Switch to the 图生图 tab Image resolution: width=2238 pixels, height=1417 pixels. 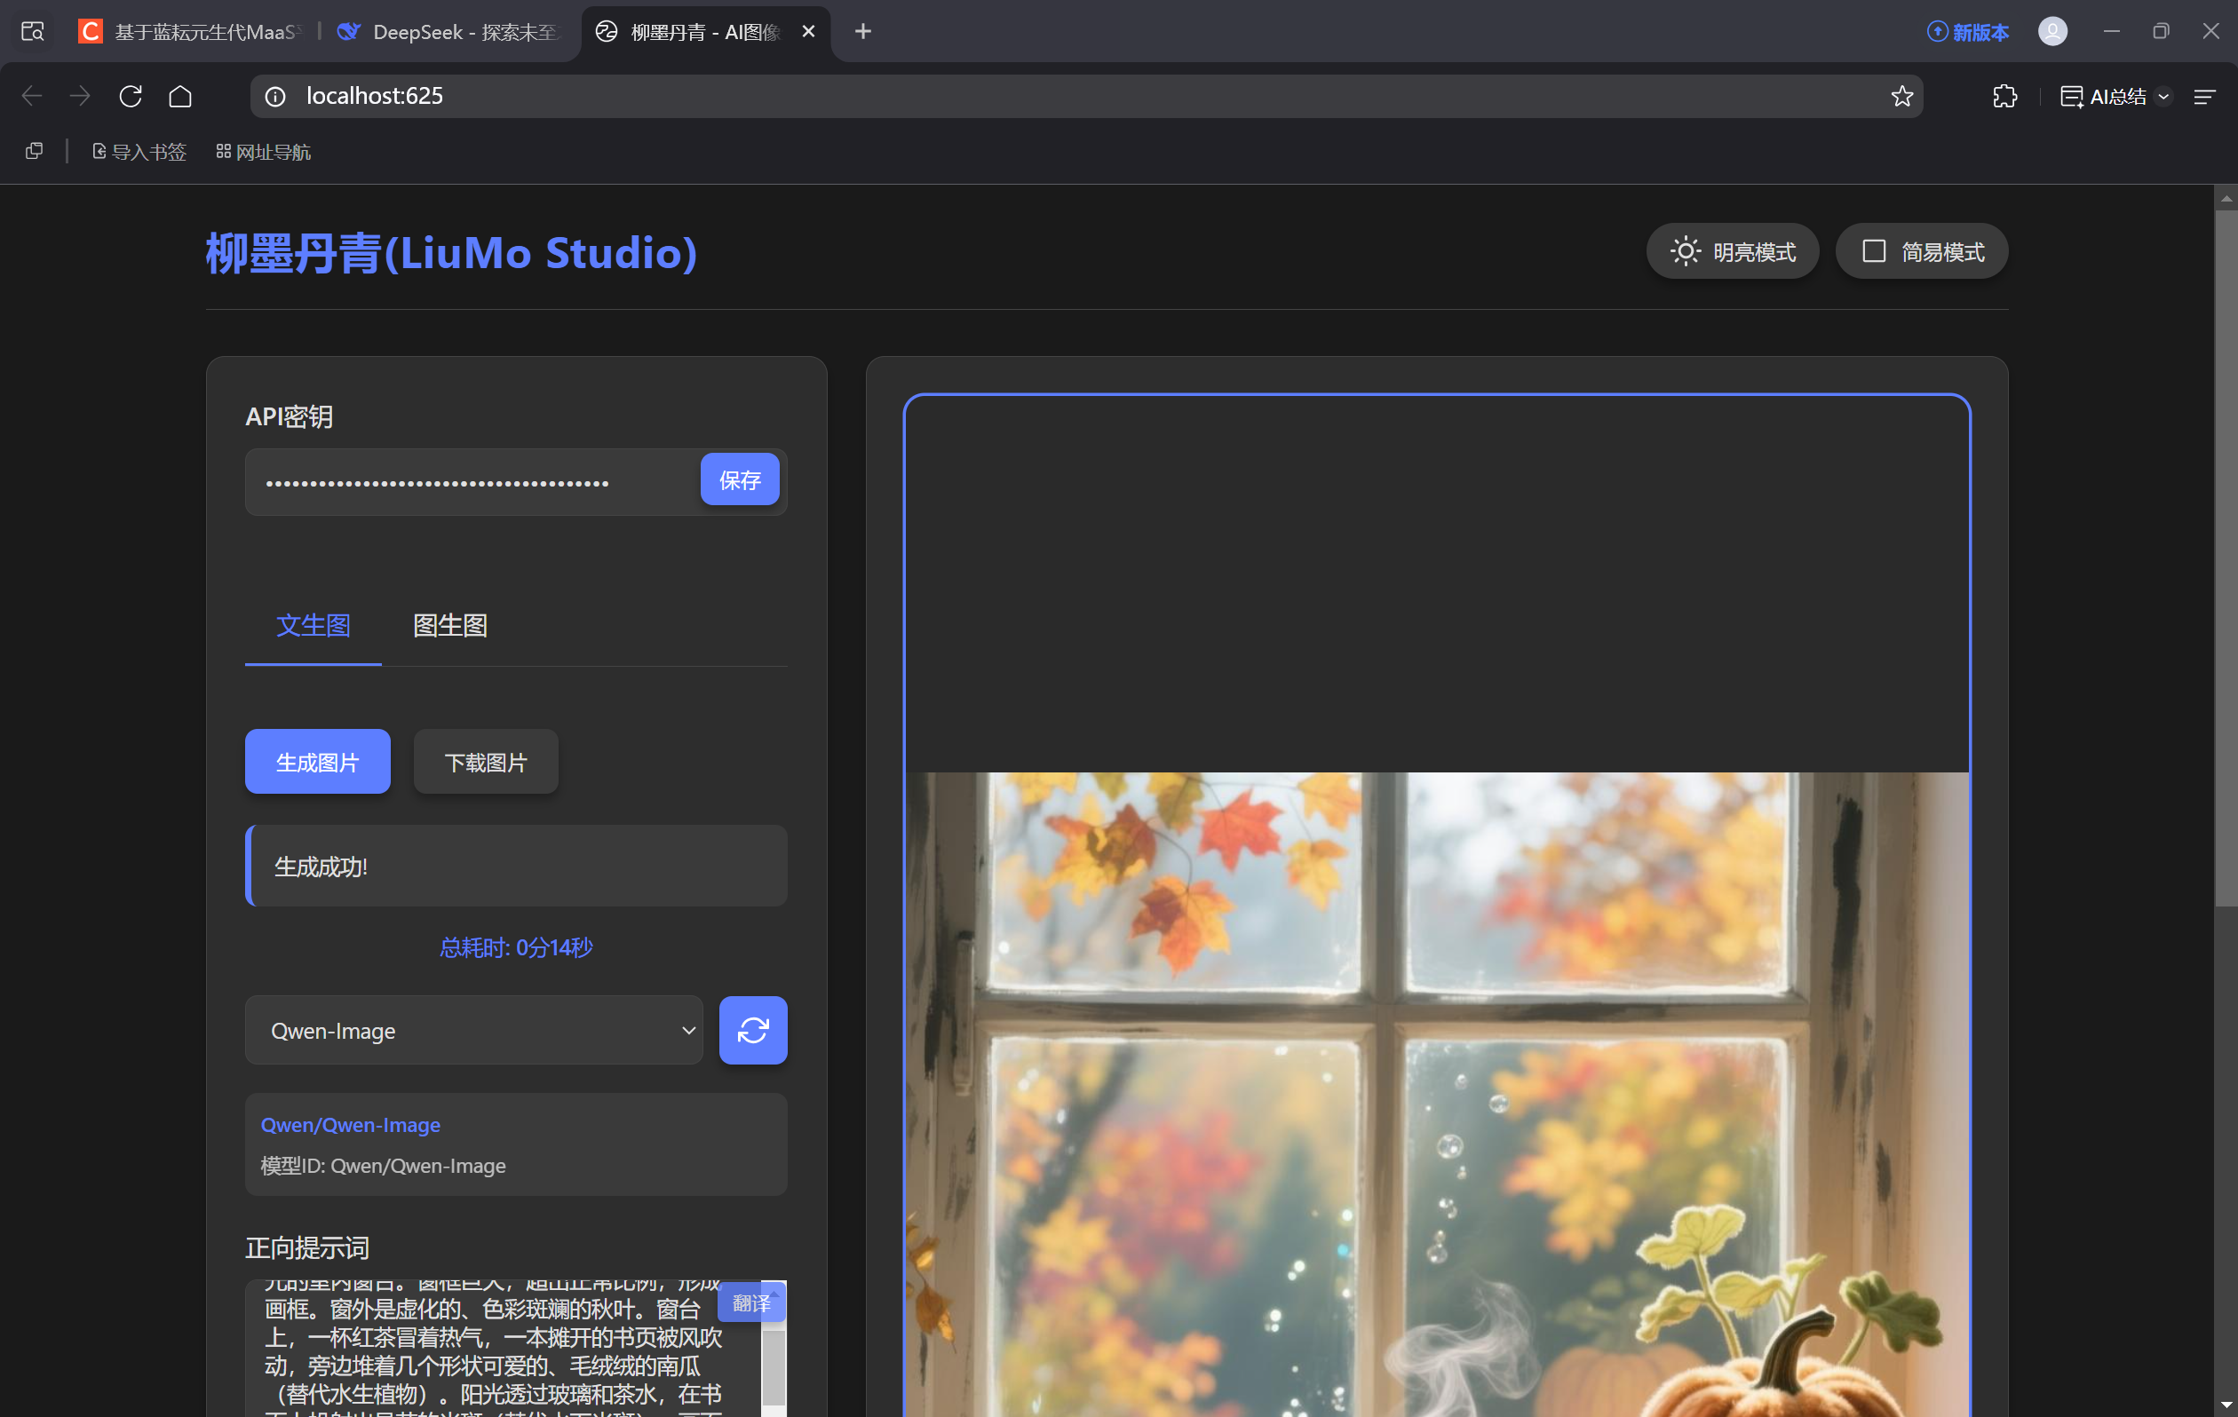point(450,625)
